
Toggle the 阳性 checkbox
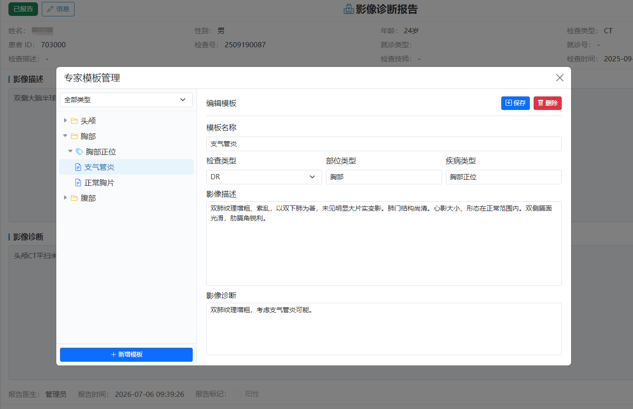pyautogui.click(x=238, y=394)
